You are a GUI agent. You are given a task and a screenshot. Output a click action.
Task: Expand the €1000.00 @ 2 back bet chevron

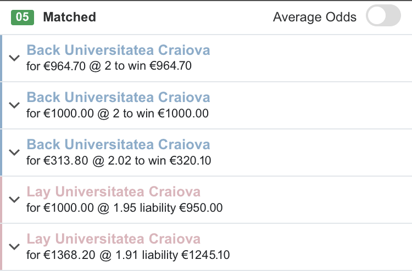[x=14, y=105]
